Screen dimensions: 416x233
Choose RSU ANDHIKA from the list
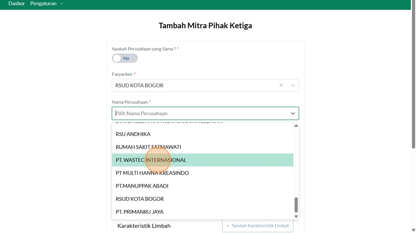[133, 134]
